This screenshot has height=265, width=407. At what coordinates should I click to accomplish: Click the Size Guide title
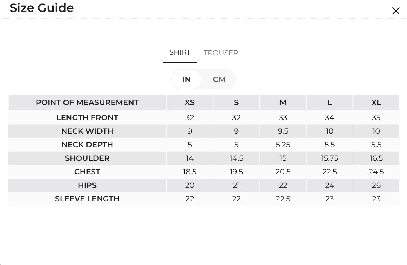click(42, 8)
